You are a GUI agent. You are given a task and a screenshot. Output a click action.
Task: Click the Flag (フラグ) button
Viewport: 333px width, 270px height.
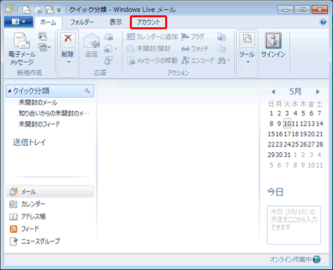[x=192, y=37]
